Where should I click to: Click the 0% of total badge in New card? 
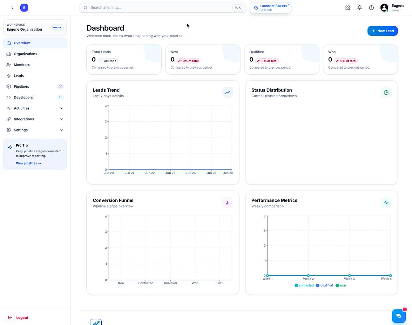pyautogui.click(x=188, y=61)
